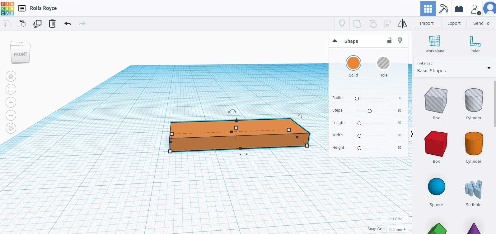Screen dimensions: 496x234
Task: Click the Radius value 0
Action: 400,98
